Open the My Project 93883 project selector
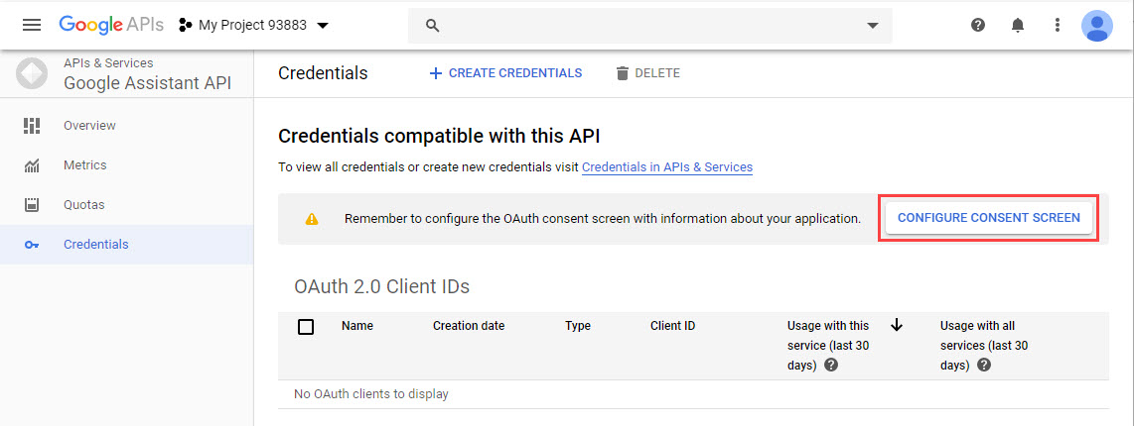1134x426 pixels. click(x=254, y=26)
